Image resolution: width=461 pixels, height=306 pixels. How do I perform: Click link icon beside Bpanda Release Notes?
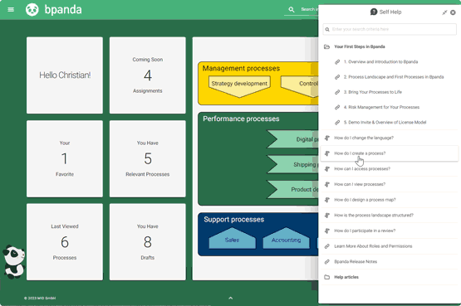tap(327, 262)
